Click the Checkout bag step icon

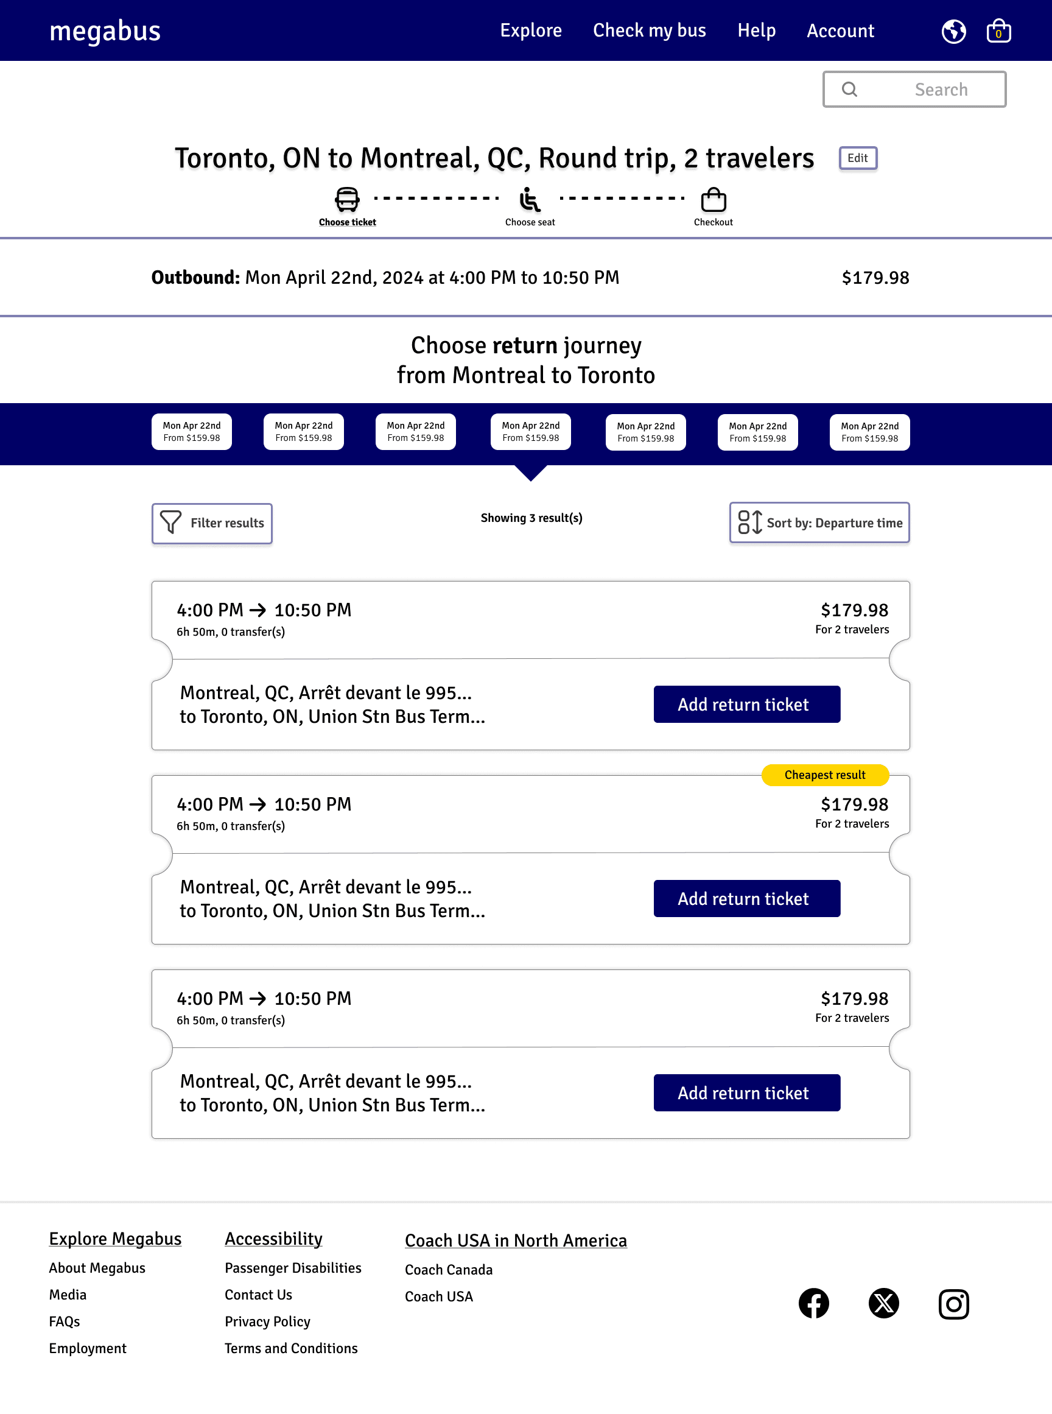tap(712, 199)
